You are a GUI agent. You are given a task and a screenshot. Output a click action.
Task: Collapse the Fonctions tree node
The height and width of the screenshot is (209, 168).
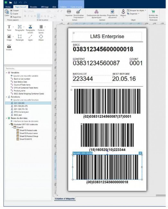[x=6, y=97]
